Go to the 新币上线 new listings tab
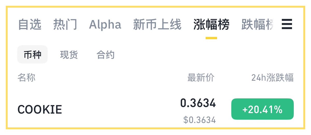The height and width of the screenshot is (135, 311). (x=157, y=25)
